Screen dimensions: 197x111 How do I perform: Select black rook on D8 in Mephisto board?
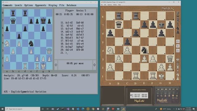click(136, 16)
